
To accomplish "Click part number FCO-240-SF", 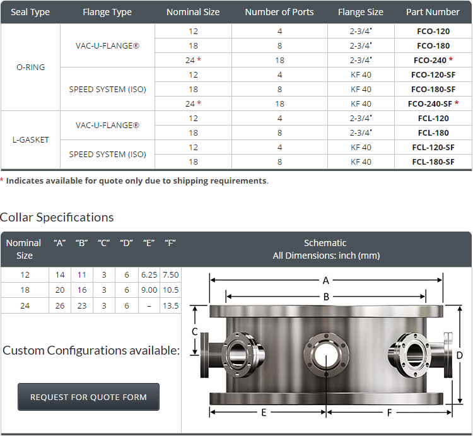I will 430,103.
